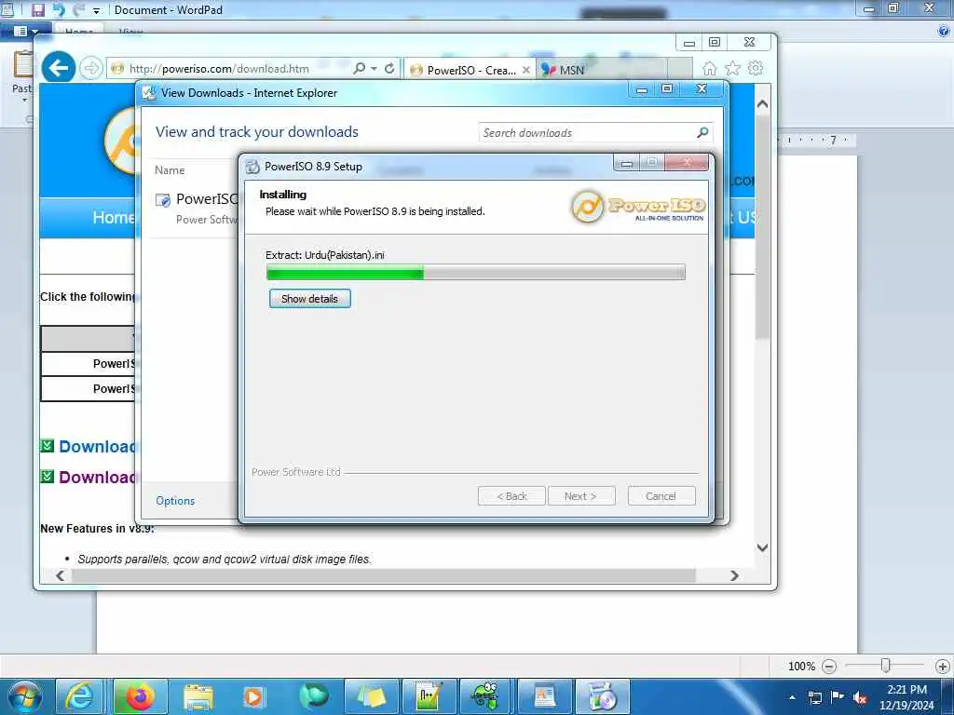Click the Action Center flag tray icon

(x=838, y=696)
